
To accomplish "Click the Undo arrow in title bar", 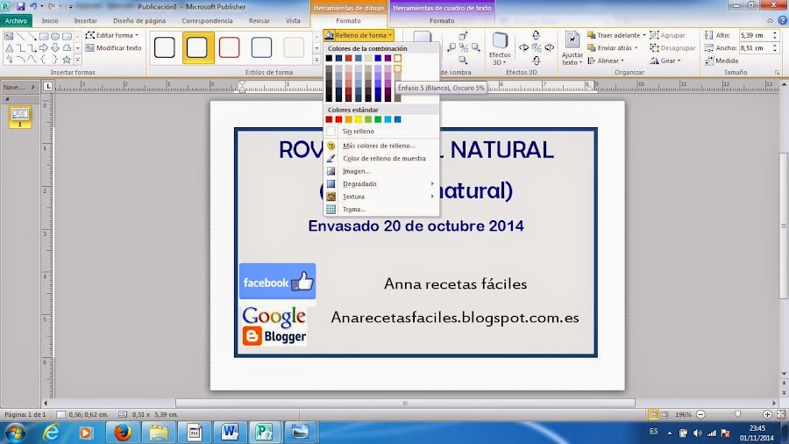I will pyautogui.click(x=33, y=6).
